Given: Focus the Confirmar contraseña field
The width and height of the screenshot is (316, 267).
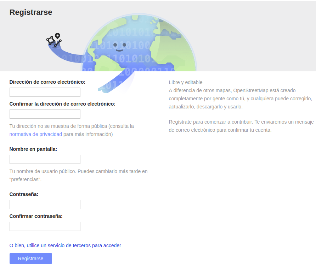Looking at the screenshot, I should point(45,226).
